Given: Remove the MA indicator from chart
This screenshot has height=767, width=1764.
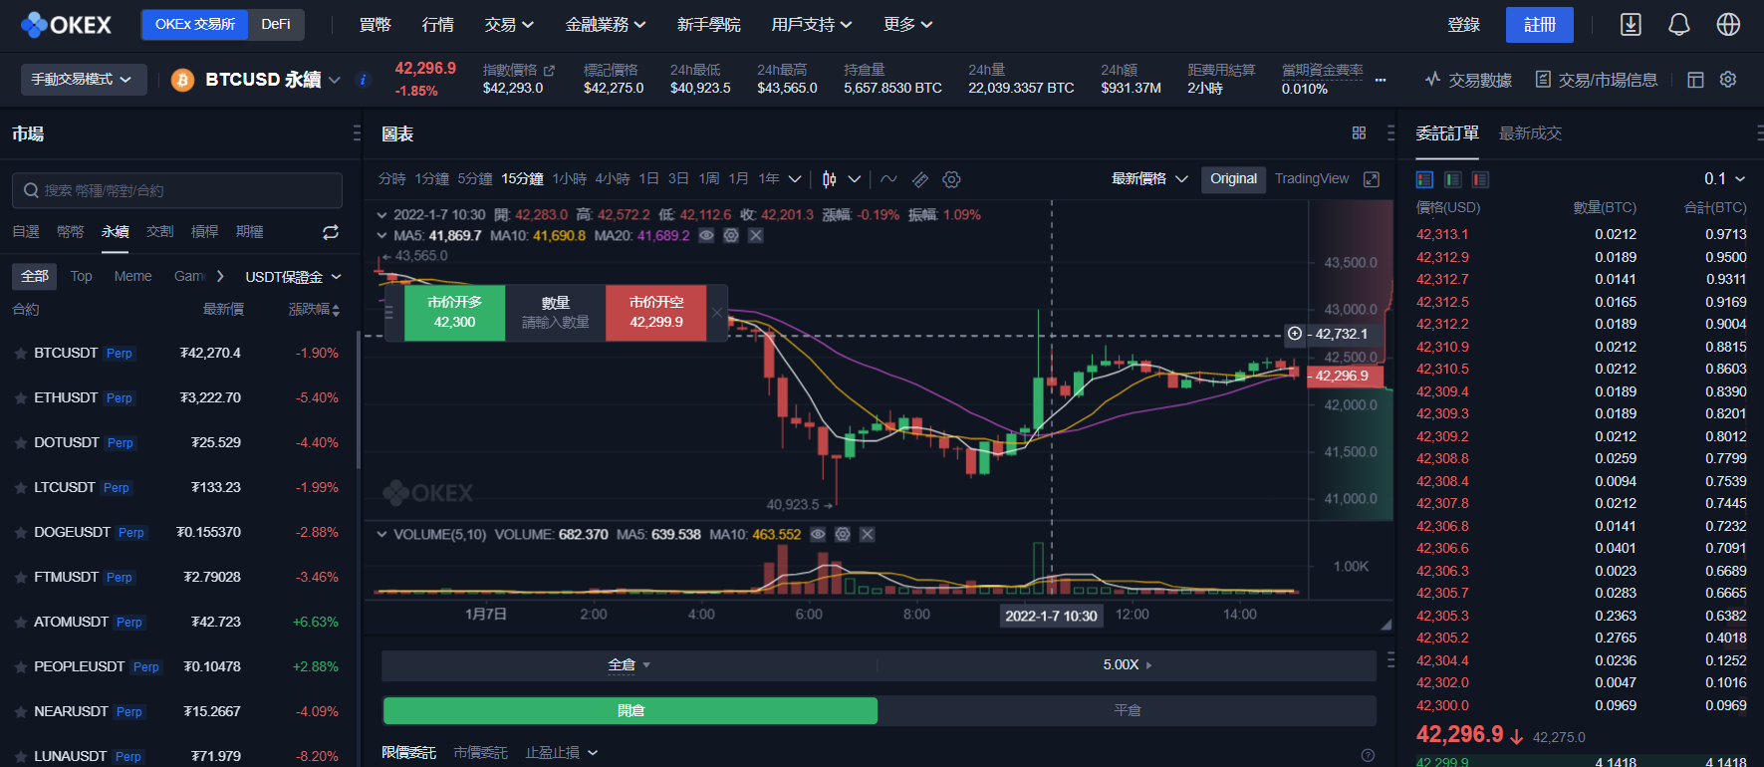Looking at the screenshot, I should point(756,236).
